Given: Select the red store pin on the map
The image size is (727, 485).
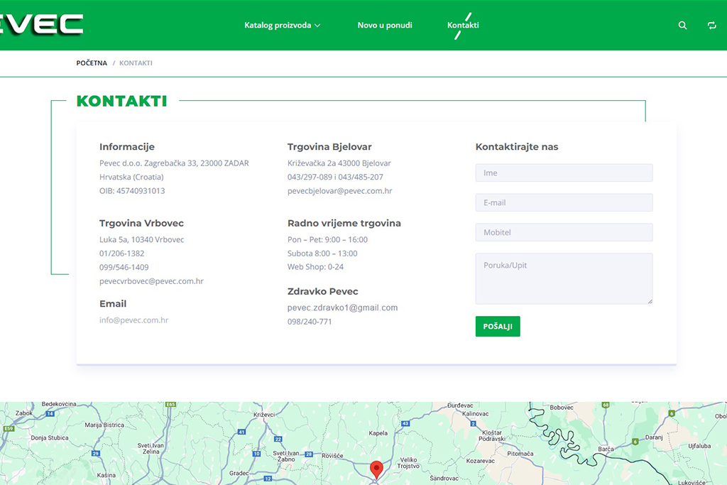Looking at the screenshot, I should tap(376, 469).
